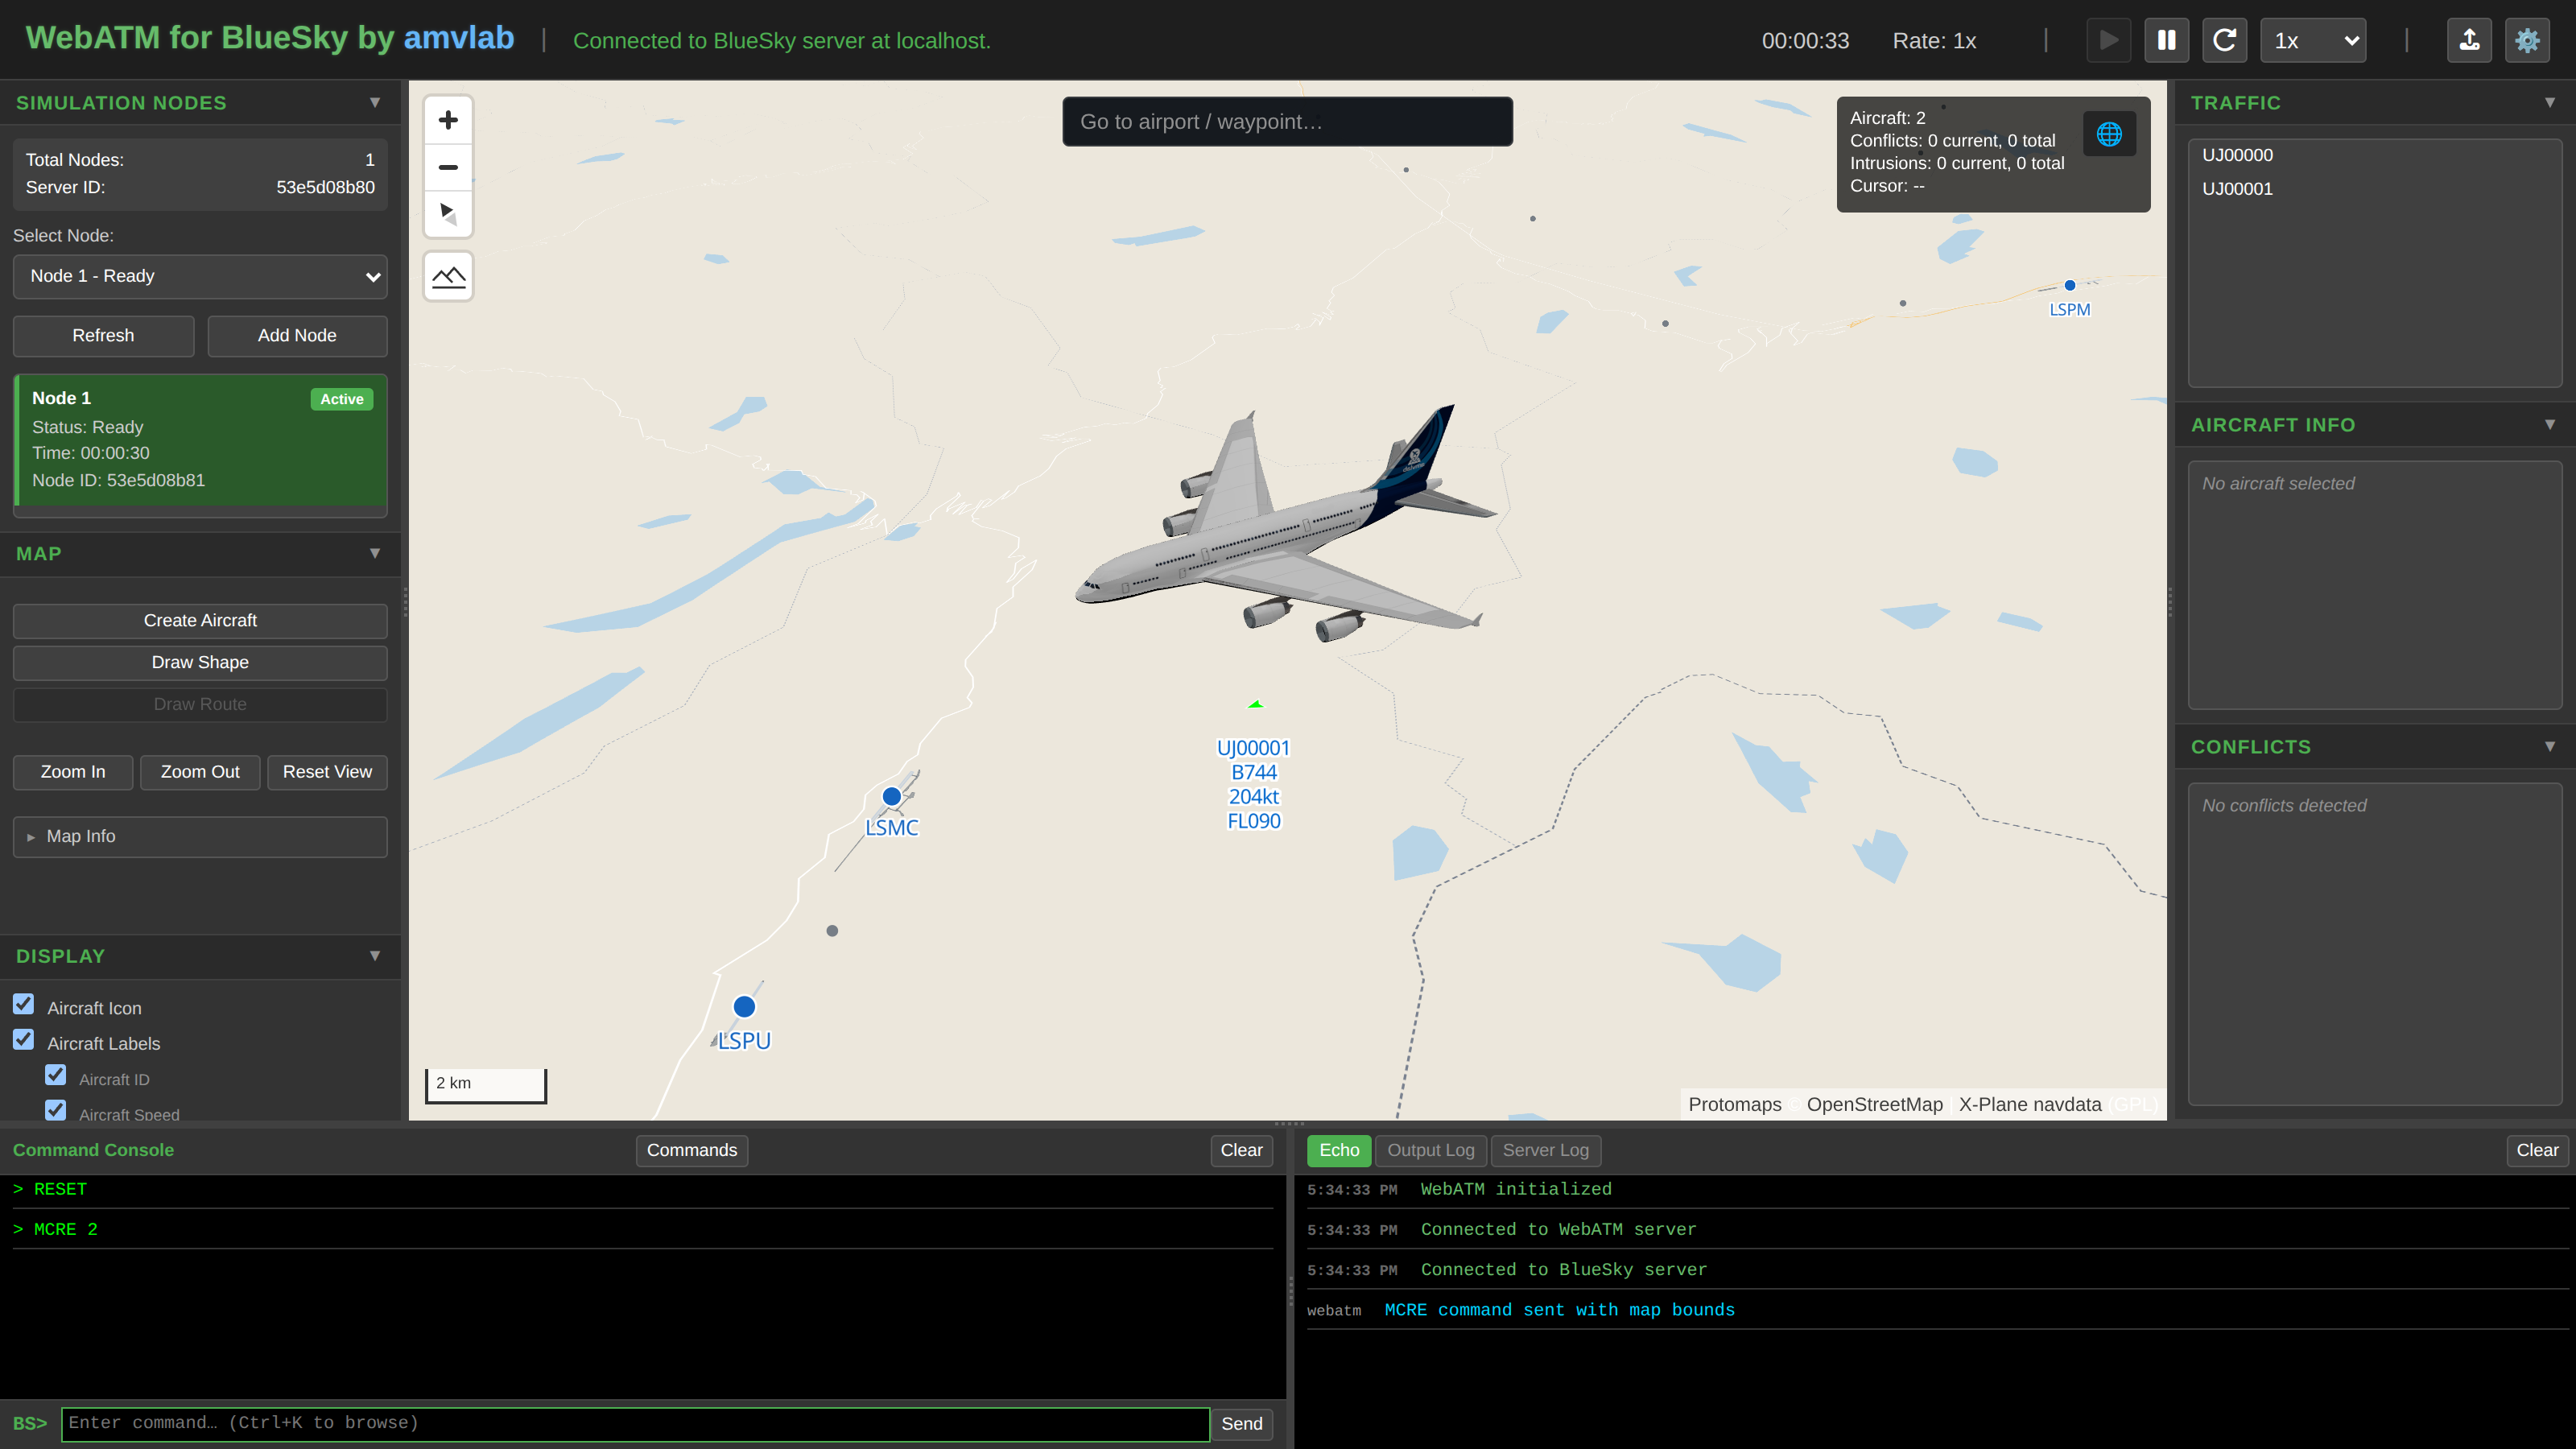The height and width of the screenshot is (1449, 2576).
Task: Collapse the Simulation Nodes panel
Action: [x=375, y=102]
